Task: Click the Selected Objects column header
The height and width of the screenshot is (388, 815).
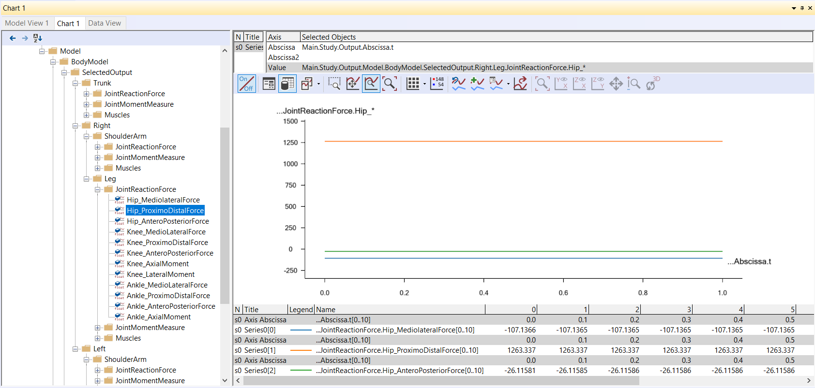Action: (x=556, y=37)
